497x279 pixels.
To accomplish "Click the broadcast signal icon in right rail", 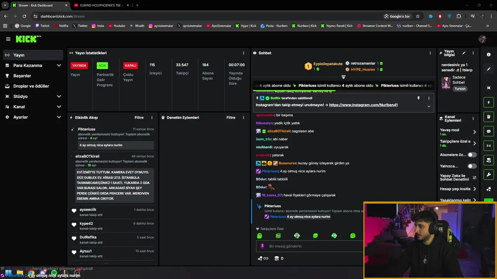I will pos(488,146).
